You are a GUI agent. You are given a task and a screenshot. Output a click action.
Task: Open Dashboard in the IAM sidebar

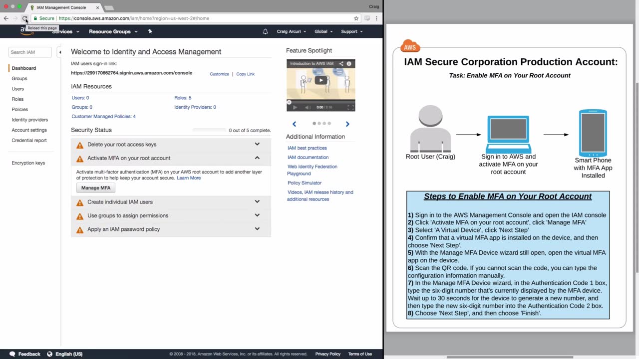[x=24, y=68]
